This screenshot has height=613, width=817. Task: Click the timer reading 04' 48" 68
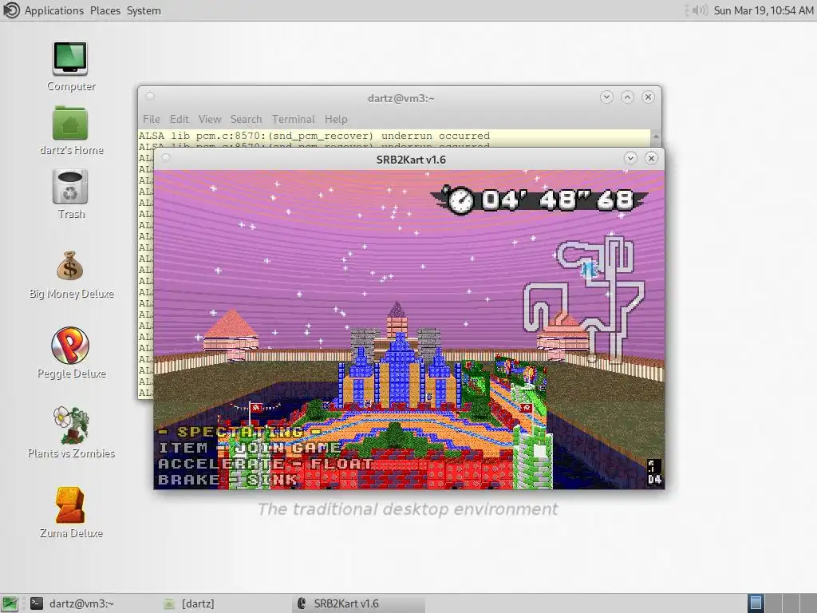[x=556, y=200]
